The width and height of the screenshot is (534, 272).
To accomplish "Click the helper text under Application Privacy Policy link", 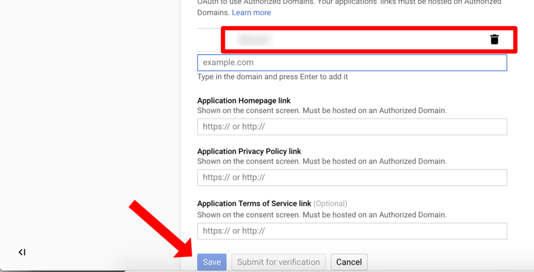I will [322, 162].
